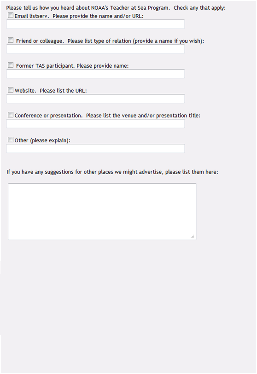Enable the Former TAS participant checkbox
Screen dimensions: 257x374
(x=11, y=65)
